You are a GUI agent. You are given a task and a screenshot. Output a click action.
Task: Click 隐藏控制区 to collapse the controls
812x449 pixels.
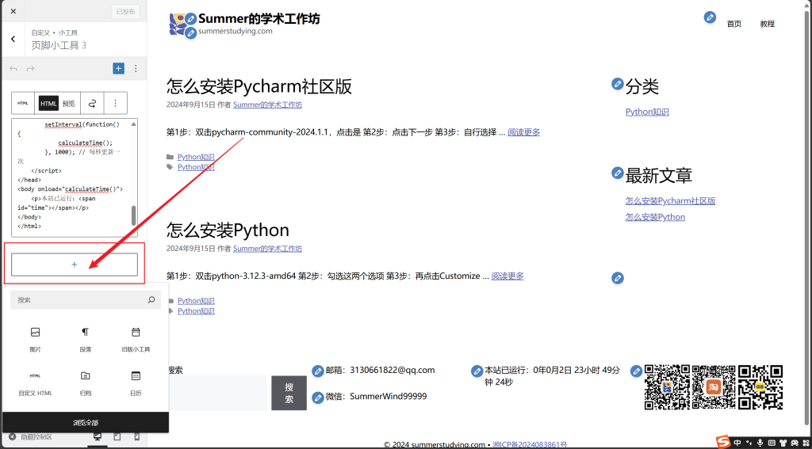tap(31, 437)
